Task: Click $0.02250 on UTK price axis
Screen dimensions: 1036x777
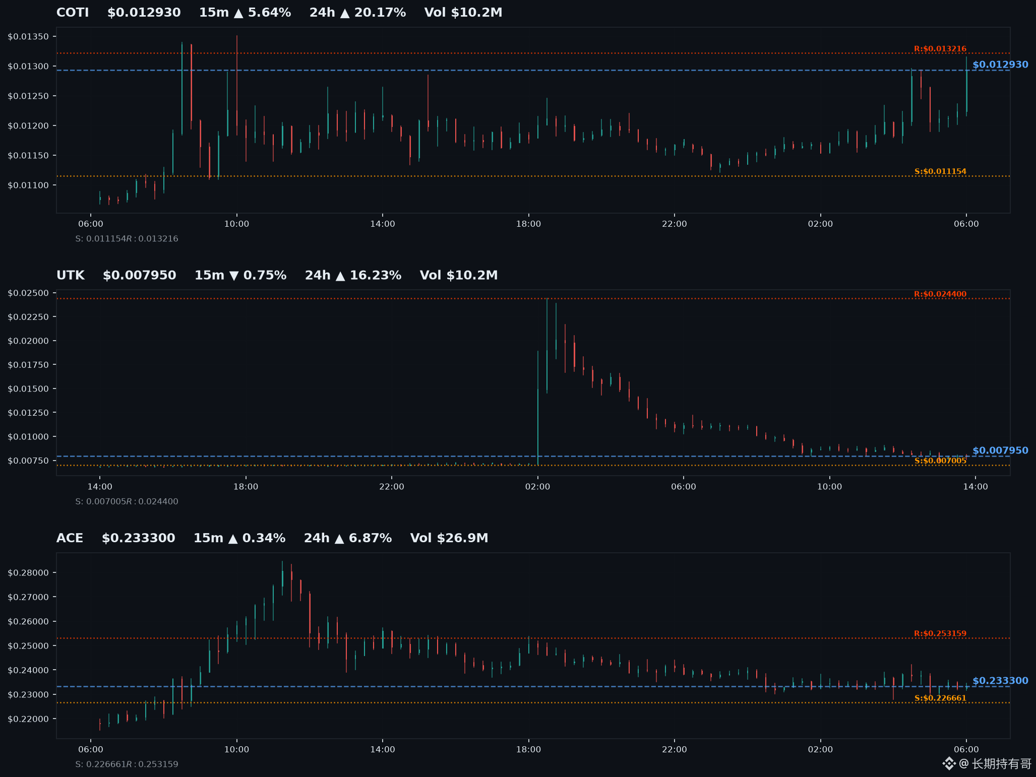Action: (x=28, y=317)
